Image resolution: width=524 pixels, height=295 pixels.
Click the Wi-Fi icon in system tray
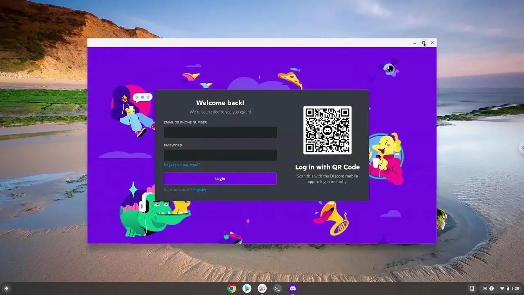pos(503,288)
